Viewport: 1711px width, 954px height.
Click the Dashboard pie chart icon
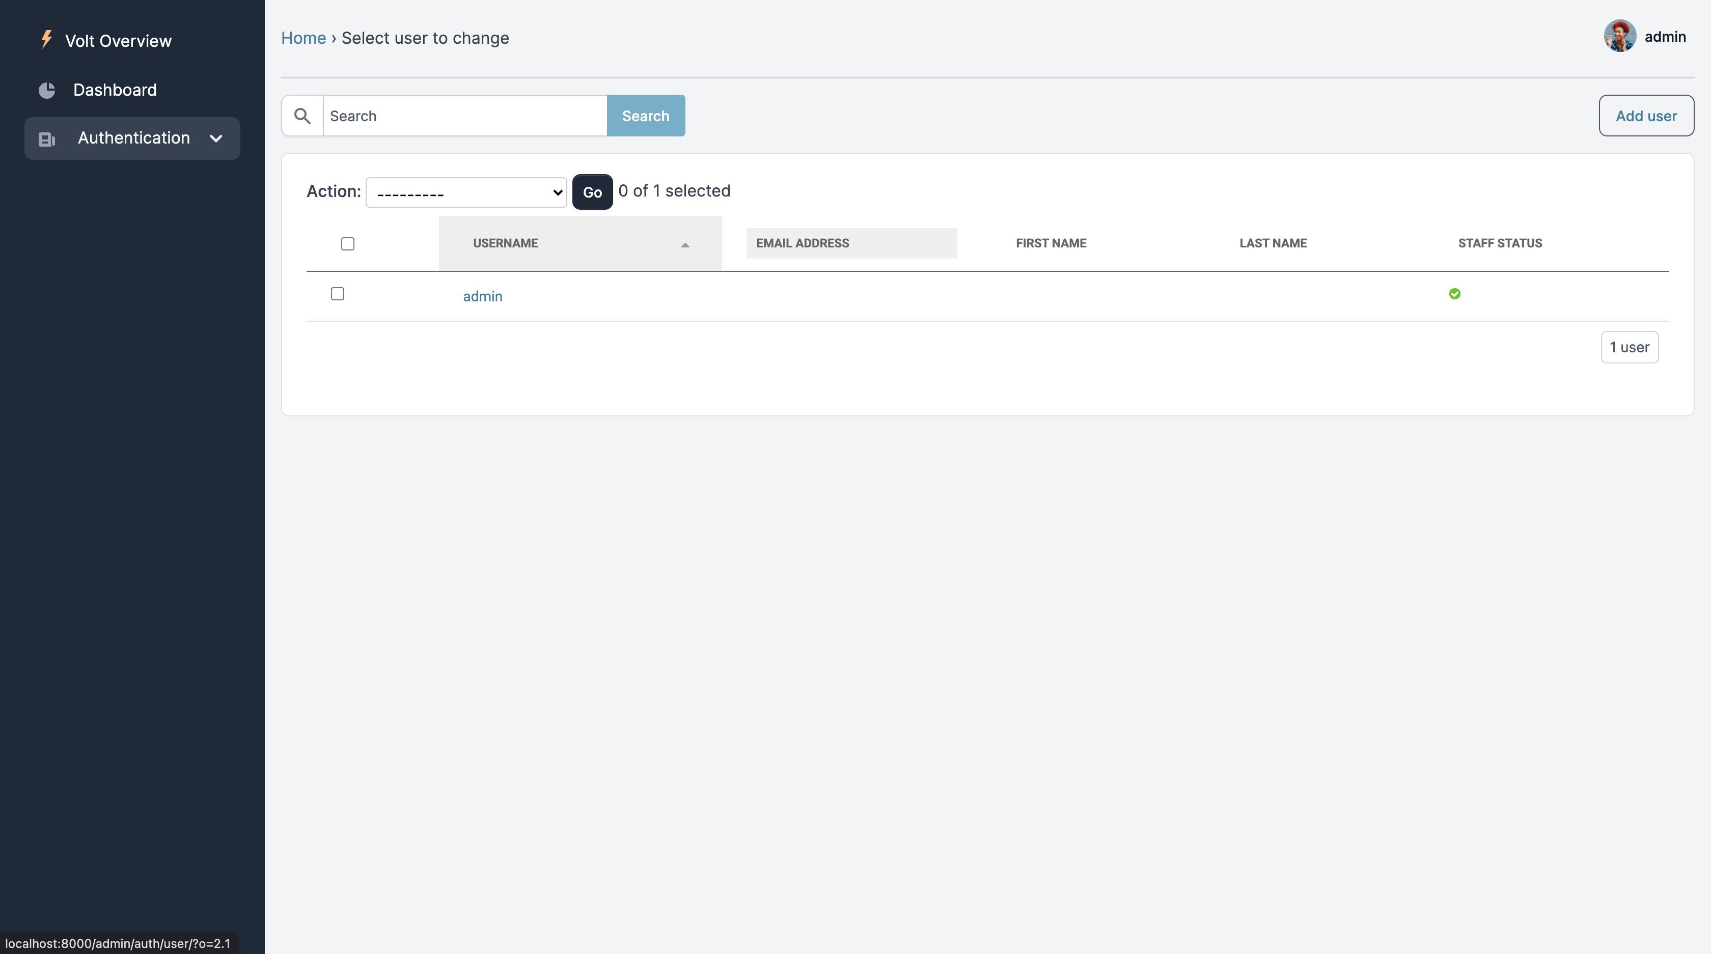pos(47,90)
